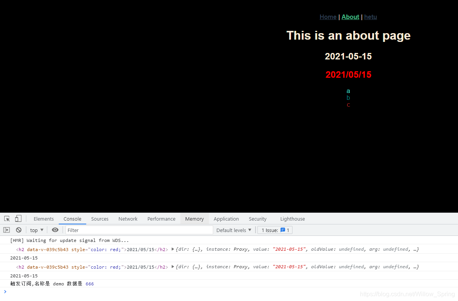
Task: Focus the console prompt line
Action: tap(229, 292)
